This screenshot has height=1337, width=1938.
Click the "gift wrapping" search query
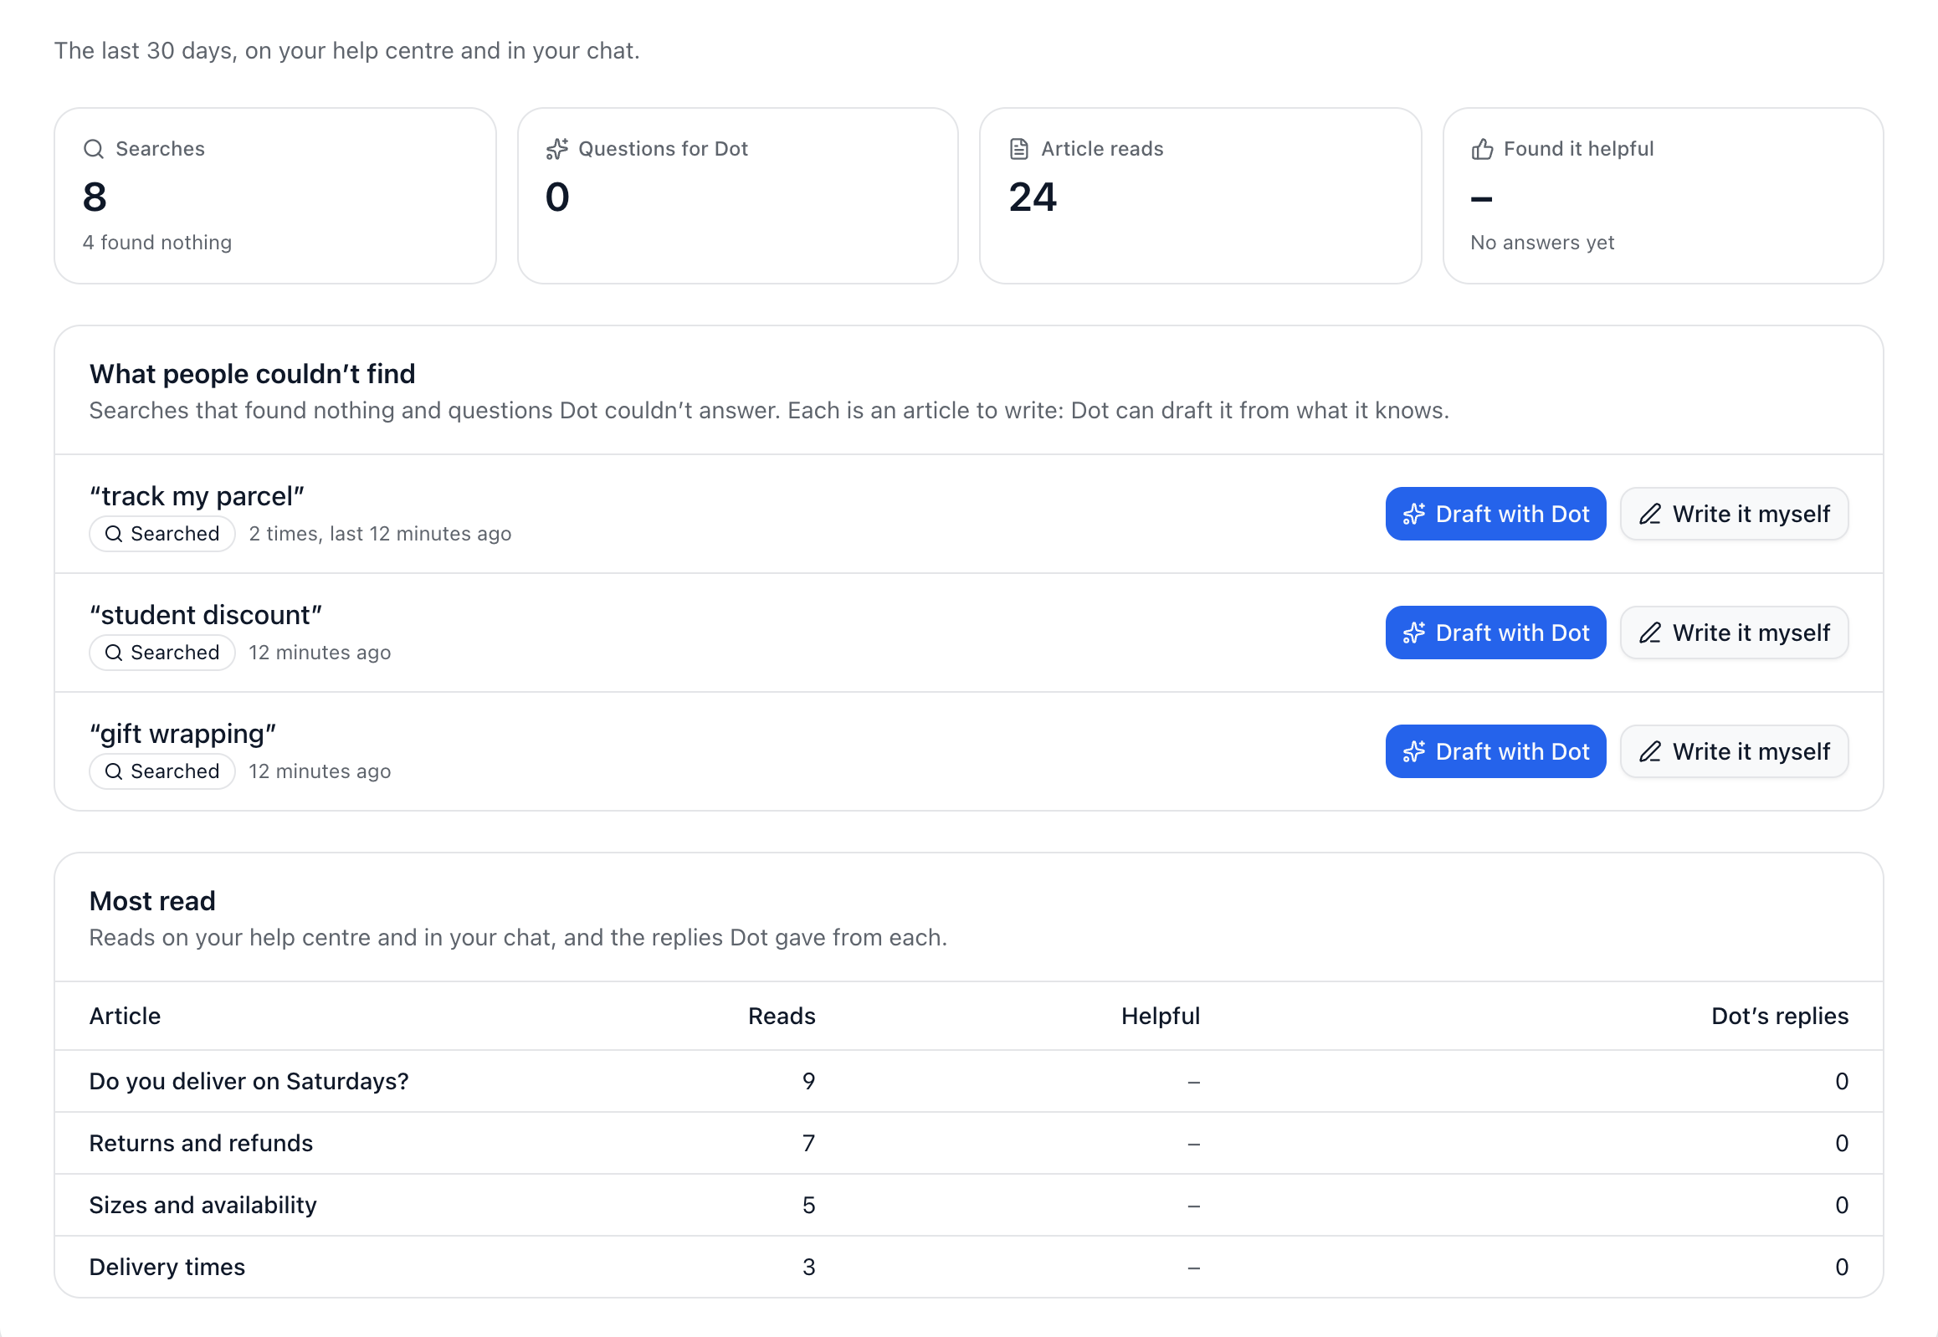182,735
